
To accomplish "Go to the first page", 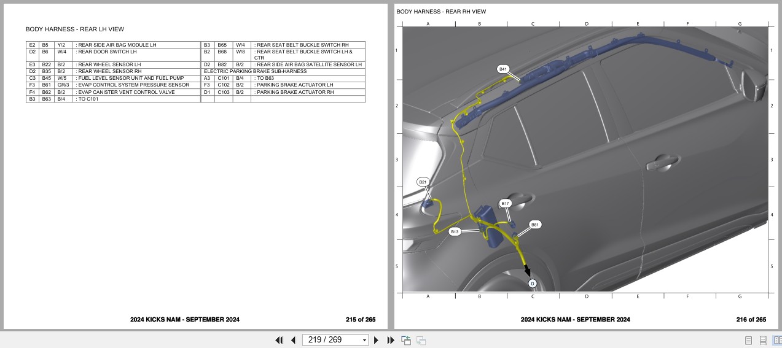I will click(279, 340).
